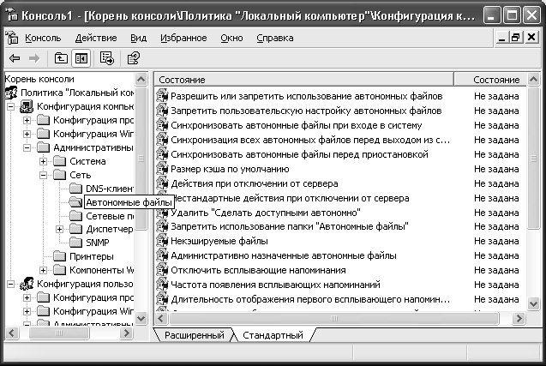Click policy icon of Запретить использование папки
Screen dimensions: 546x366
click(x=162, y=226)
